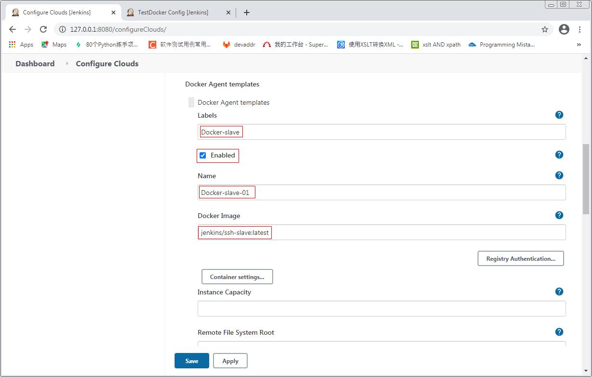Image resolution: width=592 pixels, height=377 pixels.
Task: Click the scrollbar down arrow
Action: (x=586, y=370)
